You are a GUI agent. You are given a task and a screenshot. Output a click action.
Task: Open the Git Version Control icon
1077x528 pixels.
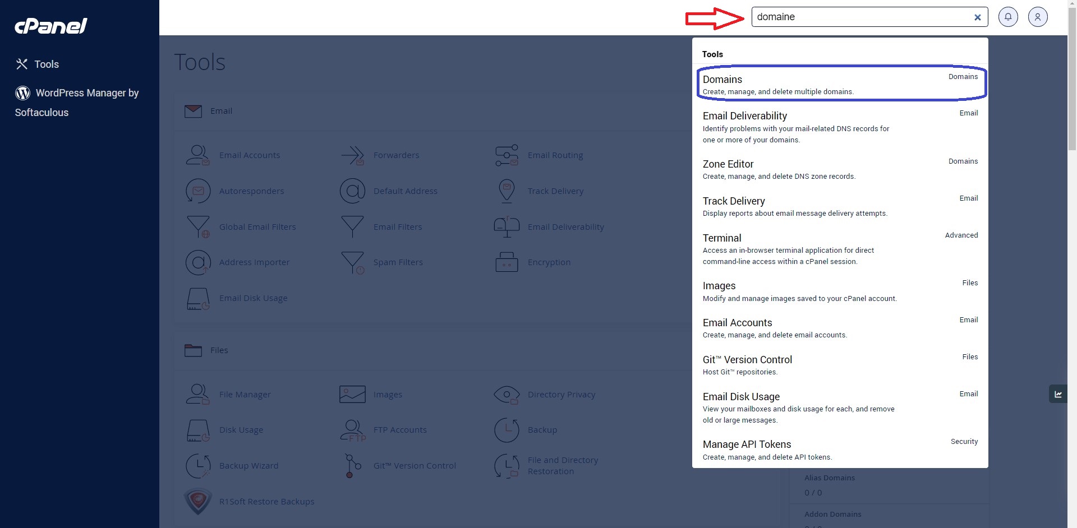point(352,466)
